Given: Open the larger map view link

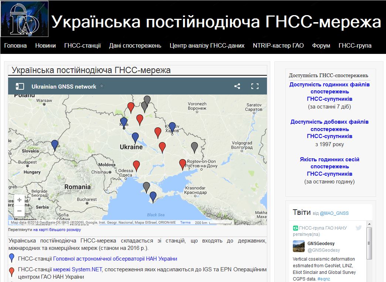Looking at the screenshot, I should coord(57,230).
